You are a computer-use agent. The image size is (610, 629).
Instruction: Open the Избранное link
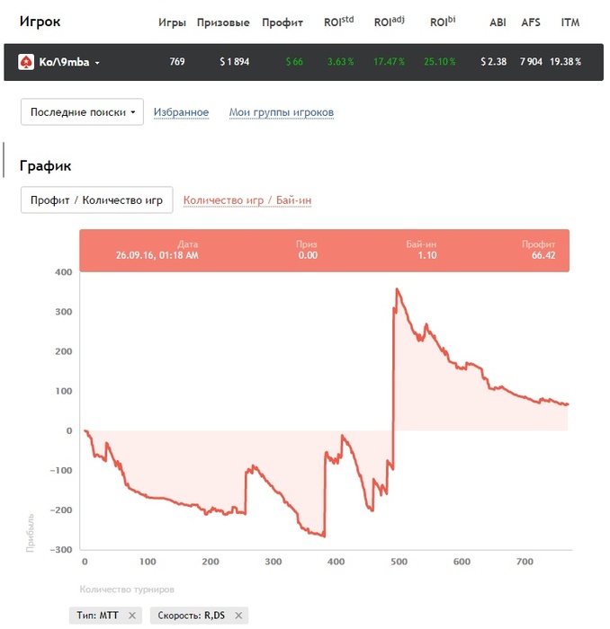tap(181, 112)
